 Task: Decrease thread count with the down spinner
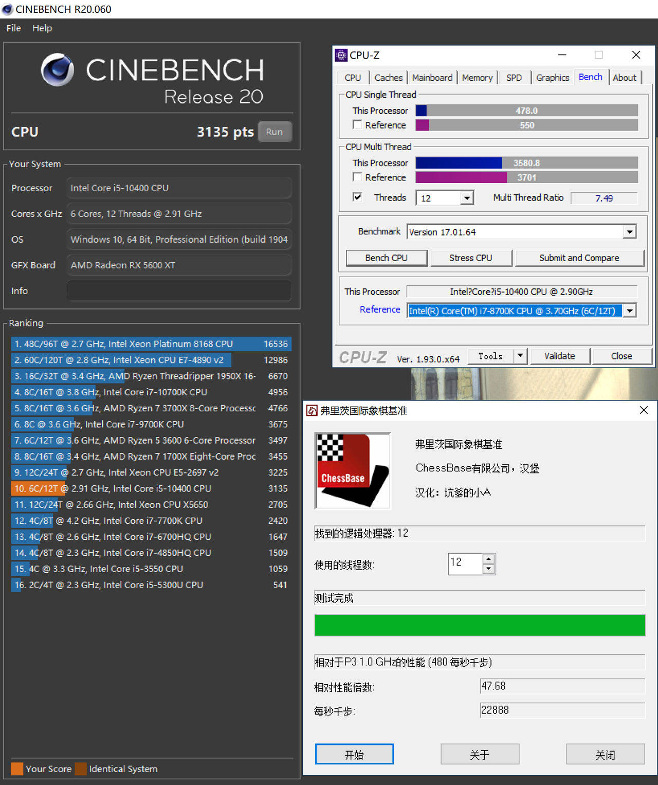(x=489, y=569)
